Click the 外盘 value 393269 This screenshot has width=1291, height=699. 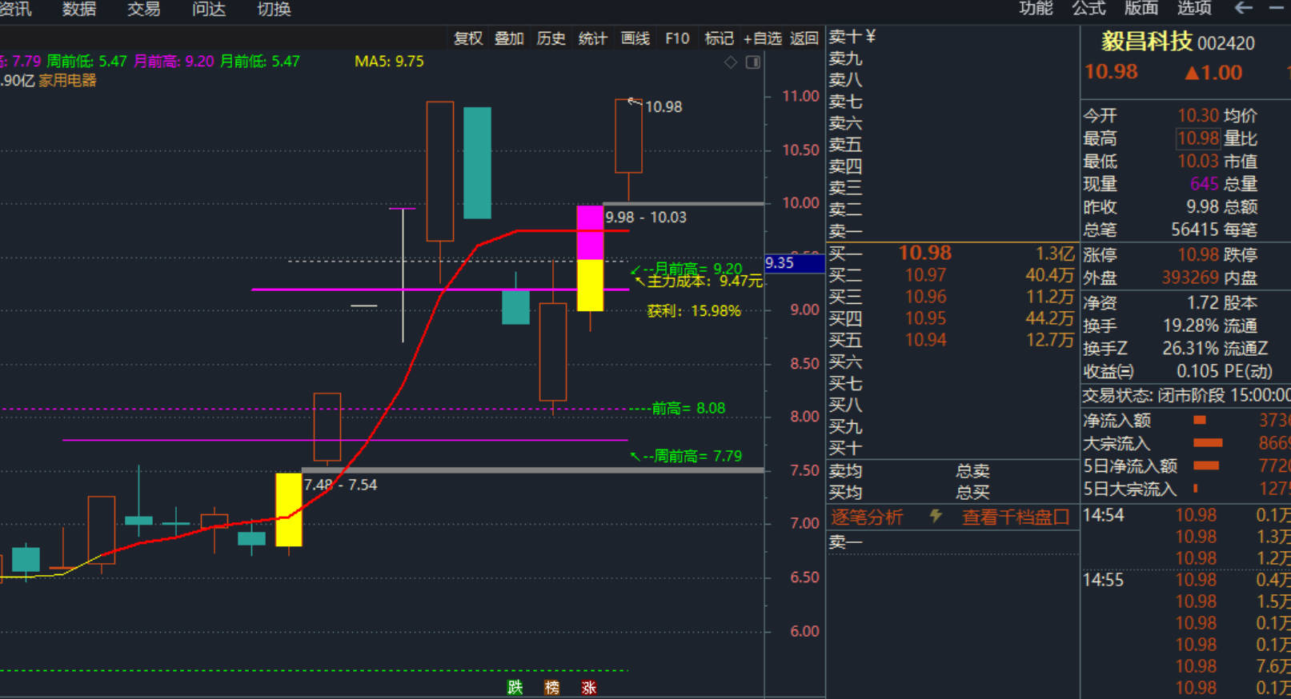pos(1190,278)
